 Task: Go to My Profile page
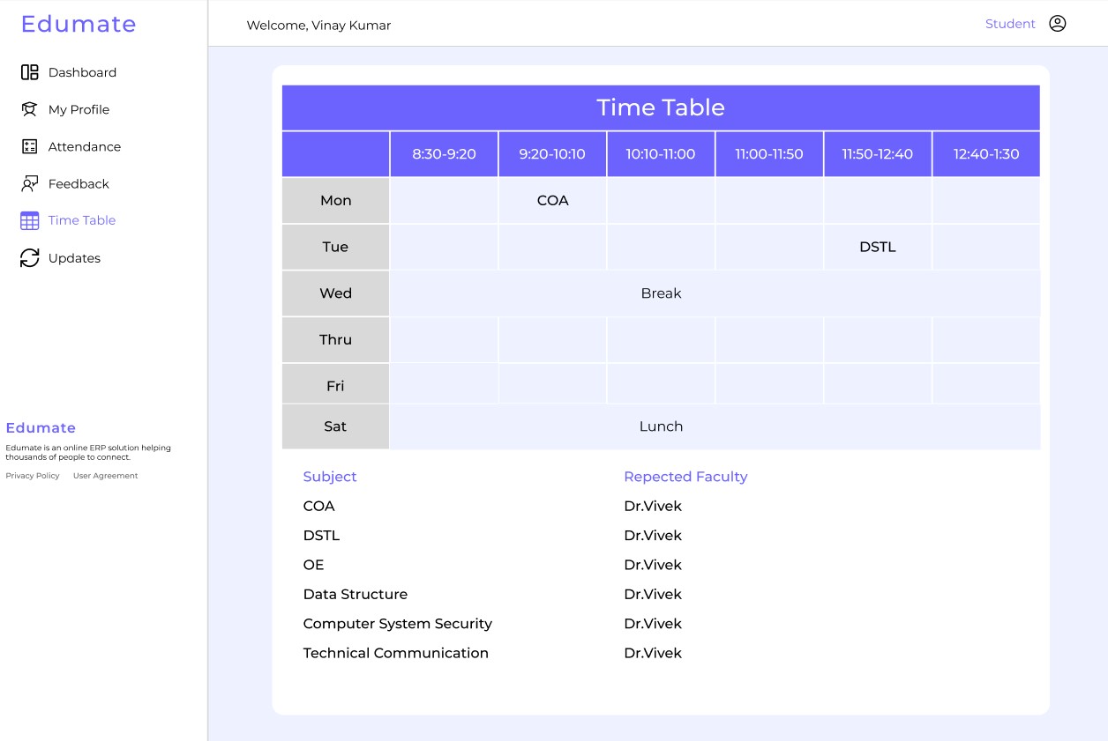pos(79,109)
